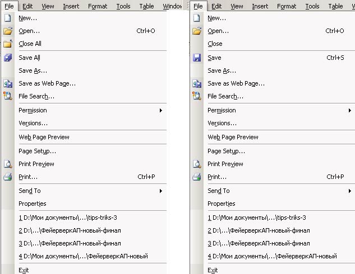The height and width of the screenshot is (274, 355).
Task: Click the Open folder icon in the right menu
Action: [197, 31]
